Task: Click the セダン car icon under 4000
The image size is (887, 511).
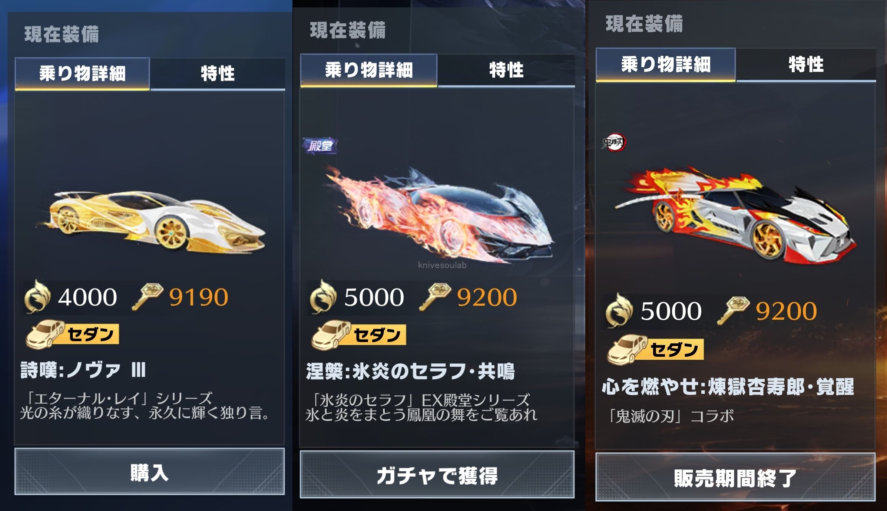Action: tap(45, 334)
